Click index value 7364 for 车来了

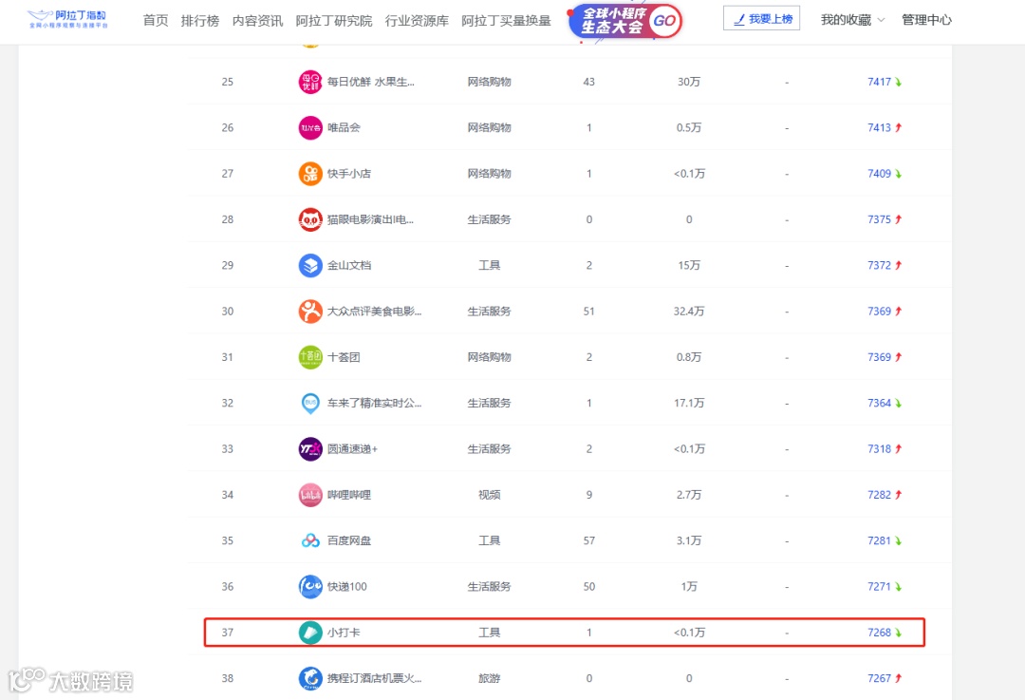click(x=879, y=403)
